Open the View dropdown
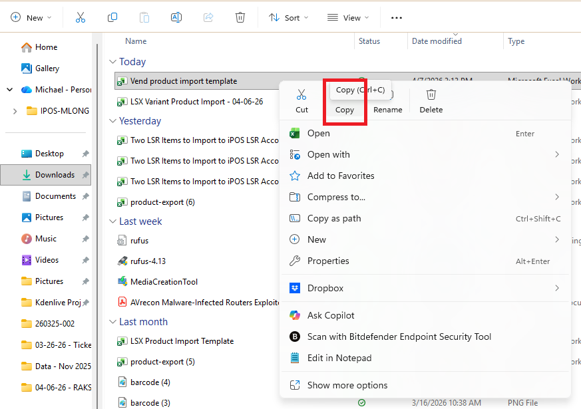581x409 pixels. (348, 17)
